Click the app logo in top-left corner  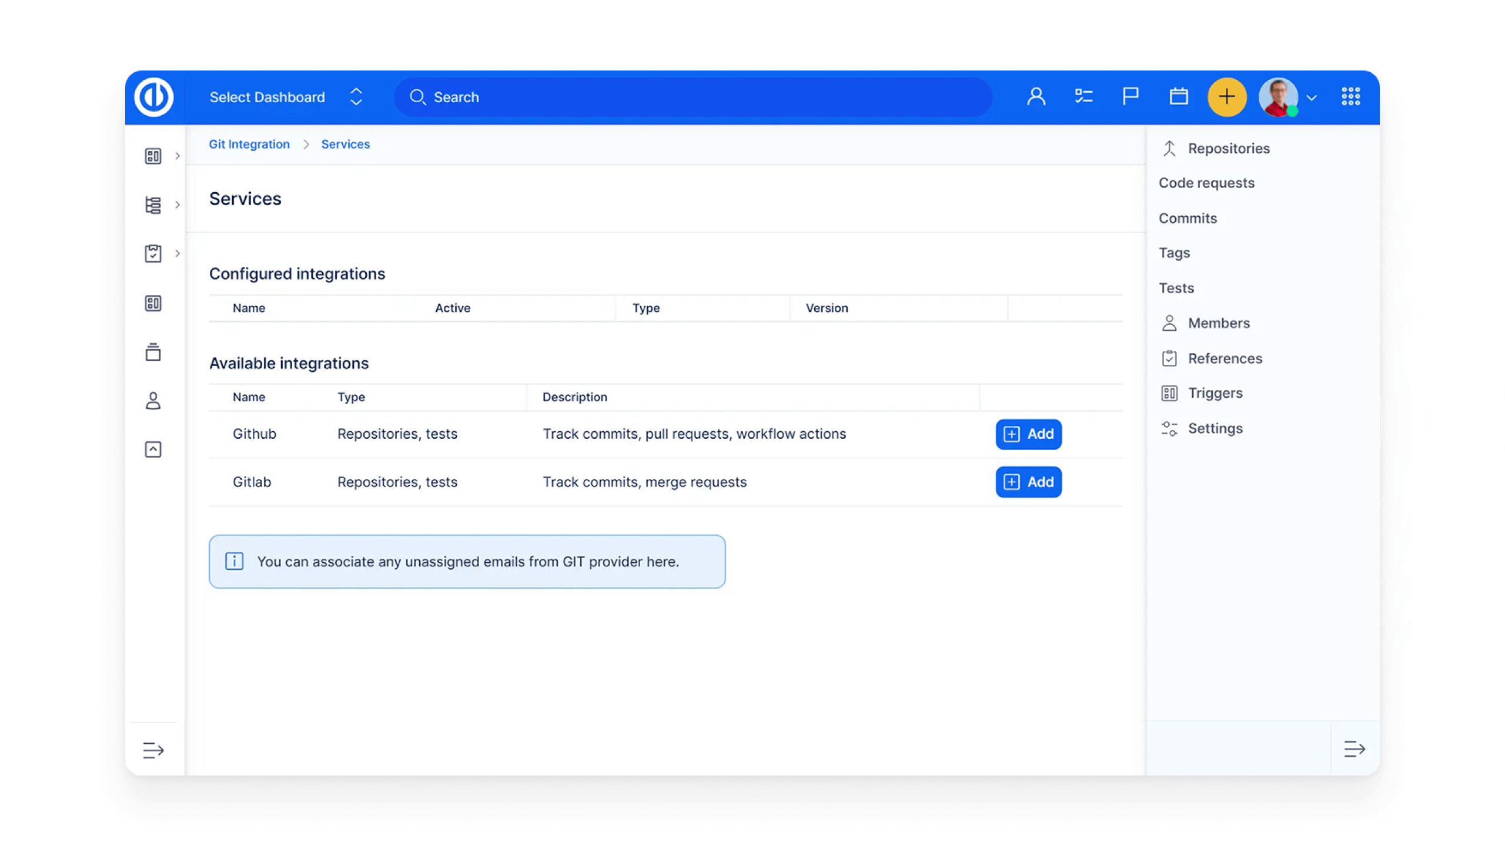154,97
